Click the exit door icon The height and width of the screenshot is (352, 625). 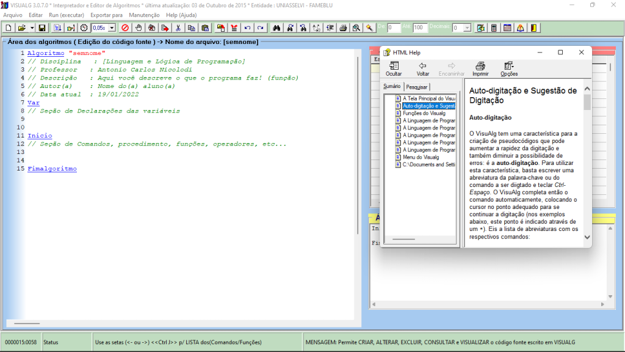(533, 28)
